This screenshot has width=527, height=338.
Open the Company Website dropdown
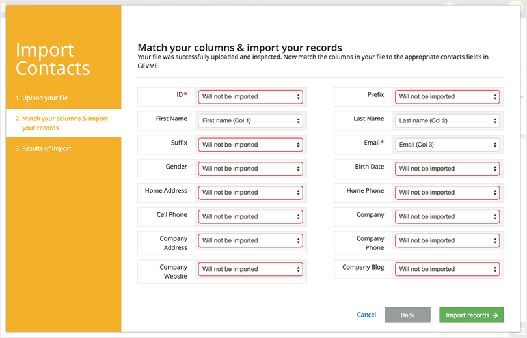tap(250, 270)
